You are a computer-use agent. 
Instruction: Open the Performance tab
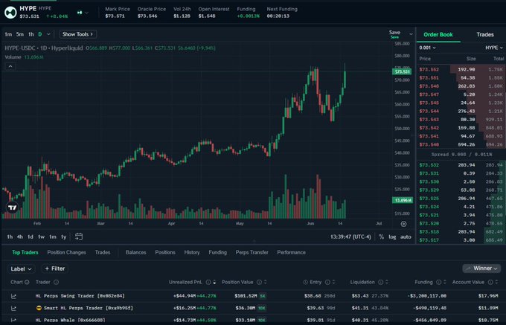pos(292,252)
